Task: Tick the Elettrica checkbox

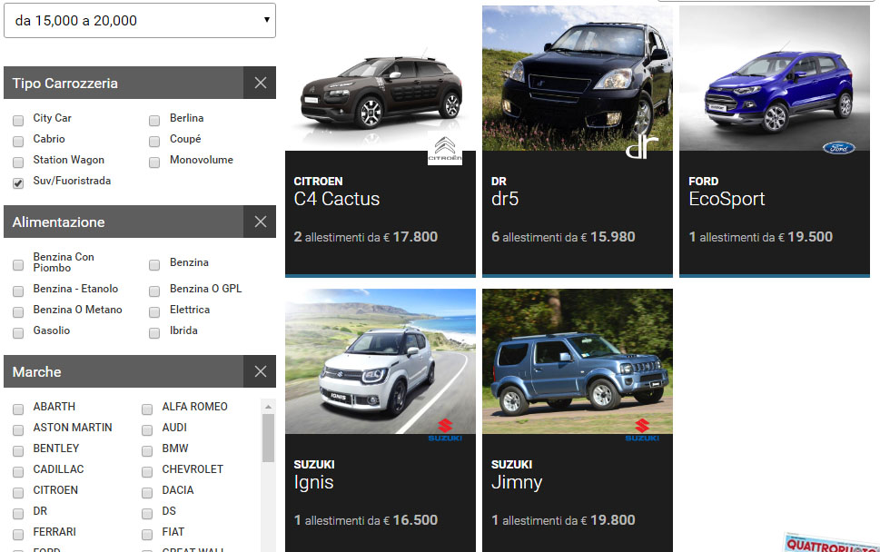Action: click(x=154, y=312)
